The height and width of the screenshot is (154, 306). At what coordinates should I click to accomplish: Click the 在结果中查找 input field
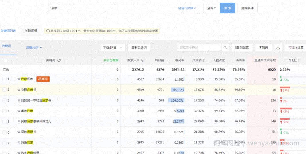coord(199,48)
